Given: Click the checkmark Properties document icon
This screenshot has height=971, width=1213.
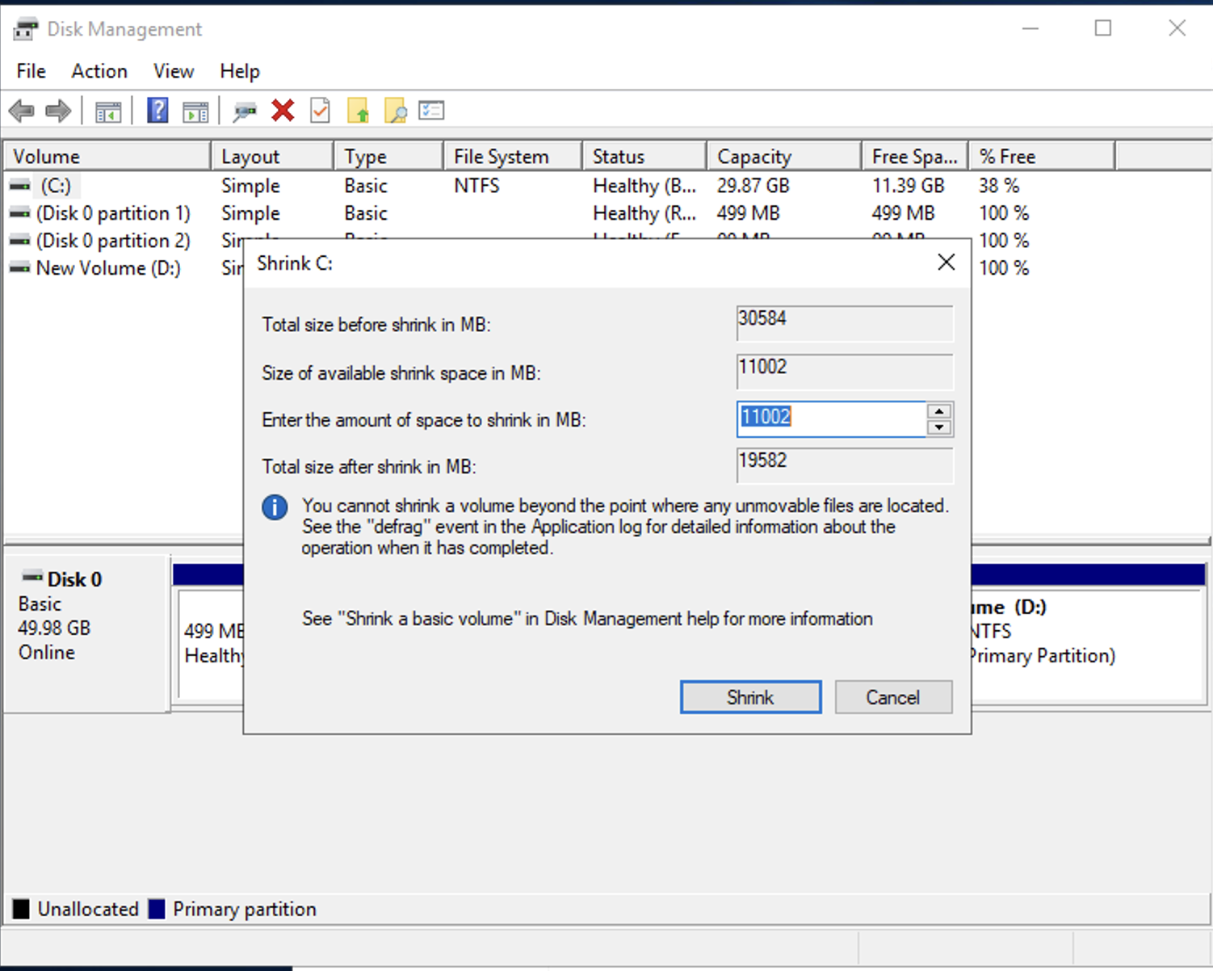Looking at the screenshot, I should [x=321, y=110].
